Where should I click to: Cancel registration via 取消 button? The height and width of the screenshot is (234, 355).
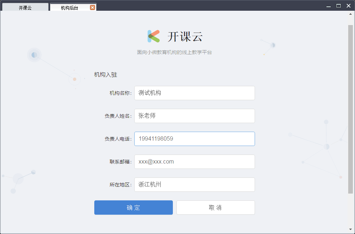click(216, 208)
